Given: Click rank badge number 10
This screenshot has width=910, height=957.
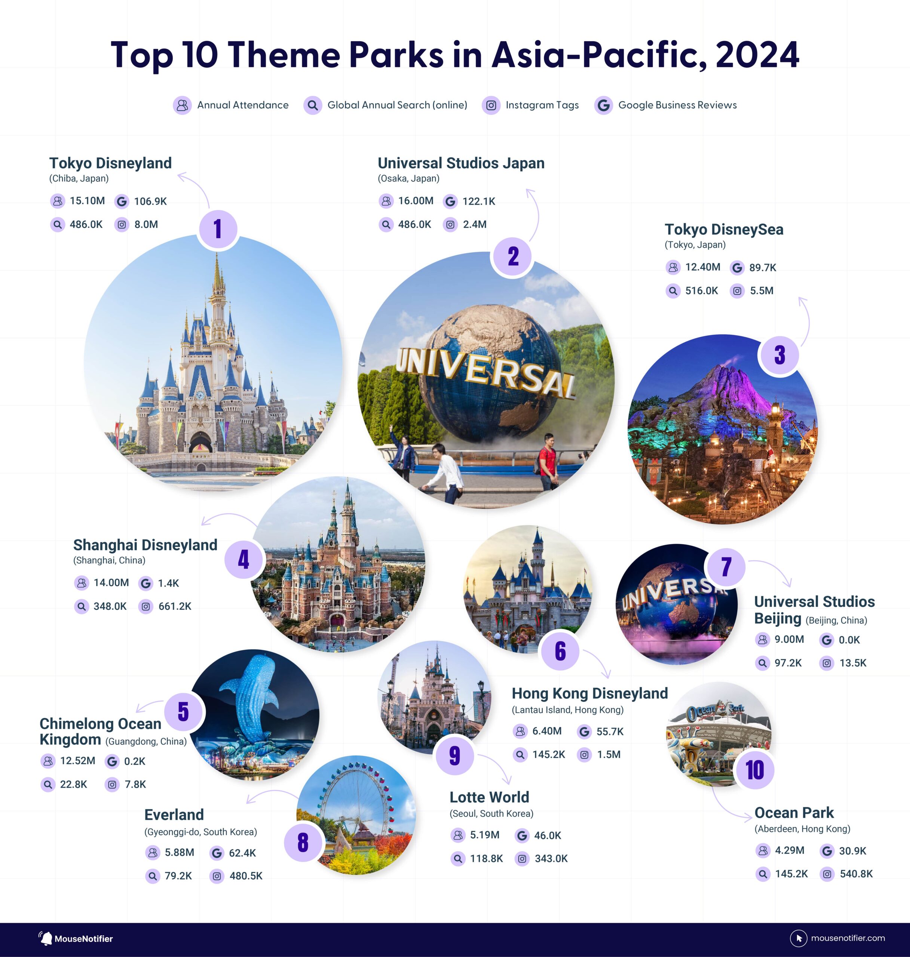Looking at the screenshot, I should [754, 770].
